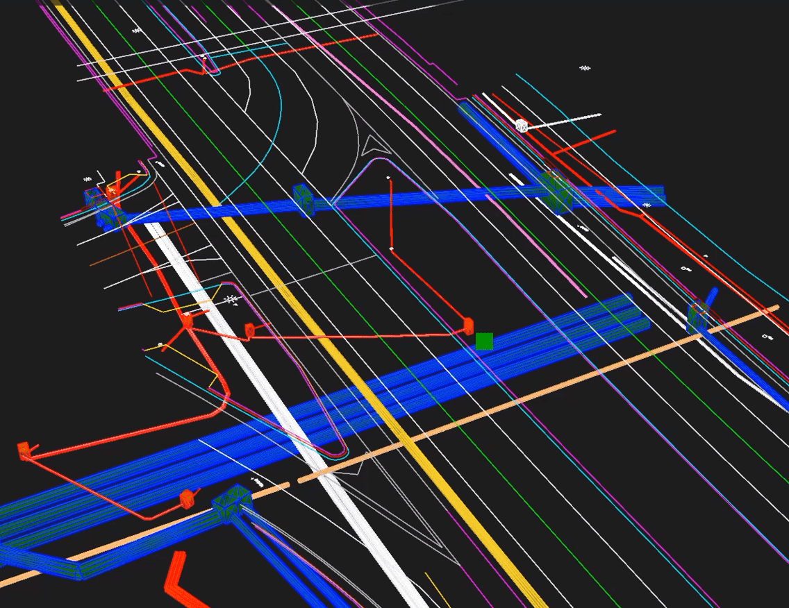Select the vertical red pipe segment in center
The height and width of the screenshot is (608, 789).
pos(390,213)
